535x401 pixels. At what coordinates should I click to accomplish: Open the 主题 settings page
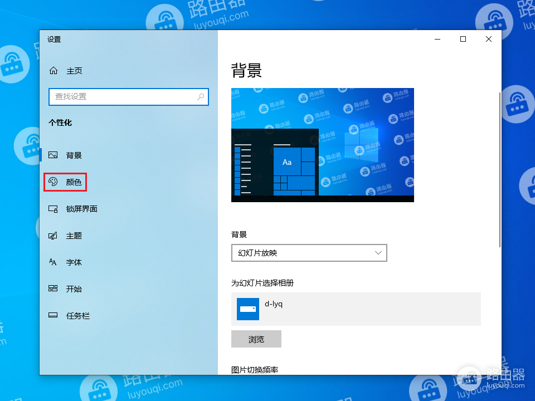coord(74,236)
